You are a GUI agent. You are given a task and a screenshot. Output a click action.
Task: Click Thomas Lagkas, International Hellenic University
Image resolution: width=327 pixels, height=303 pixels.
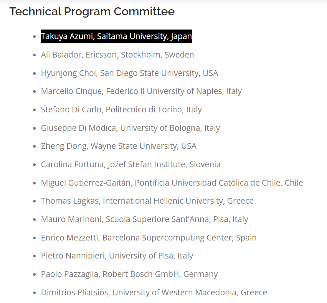click(147, 201)
